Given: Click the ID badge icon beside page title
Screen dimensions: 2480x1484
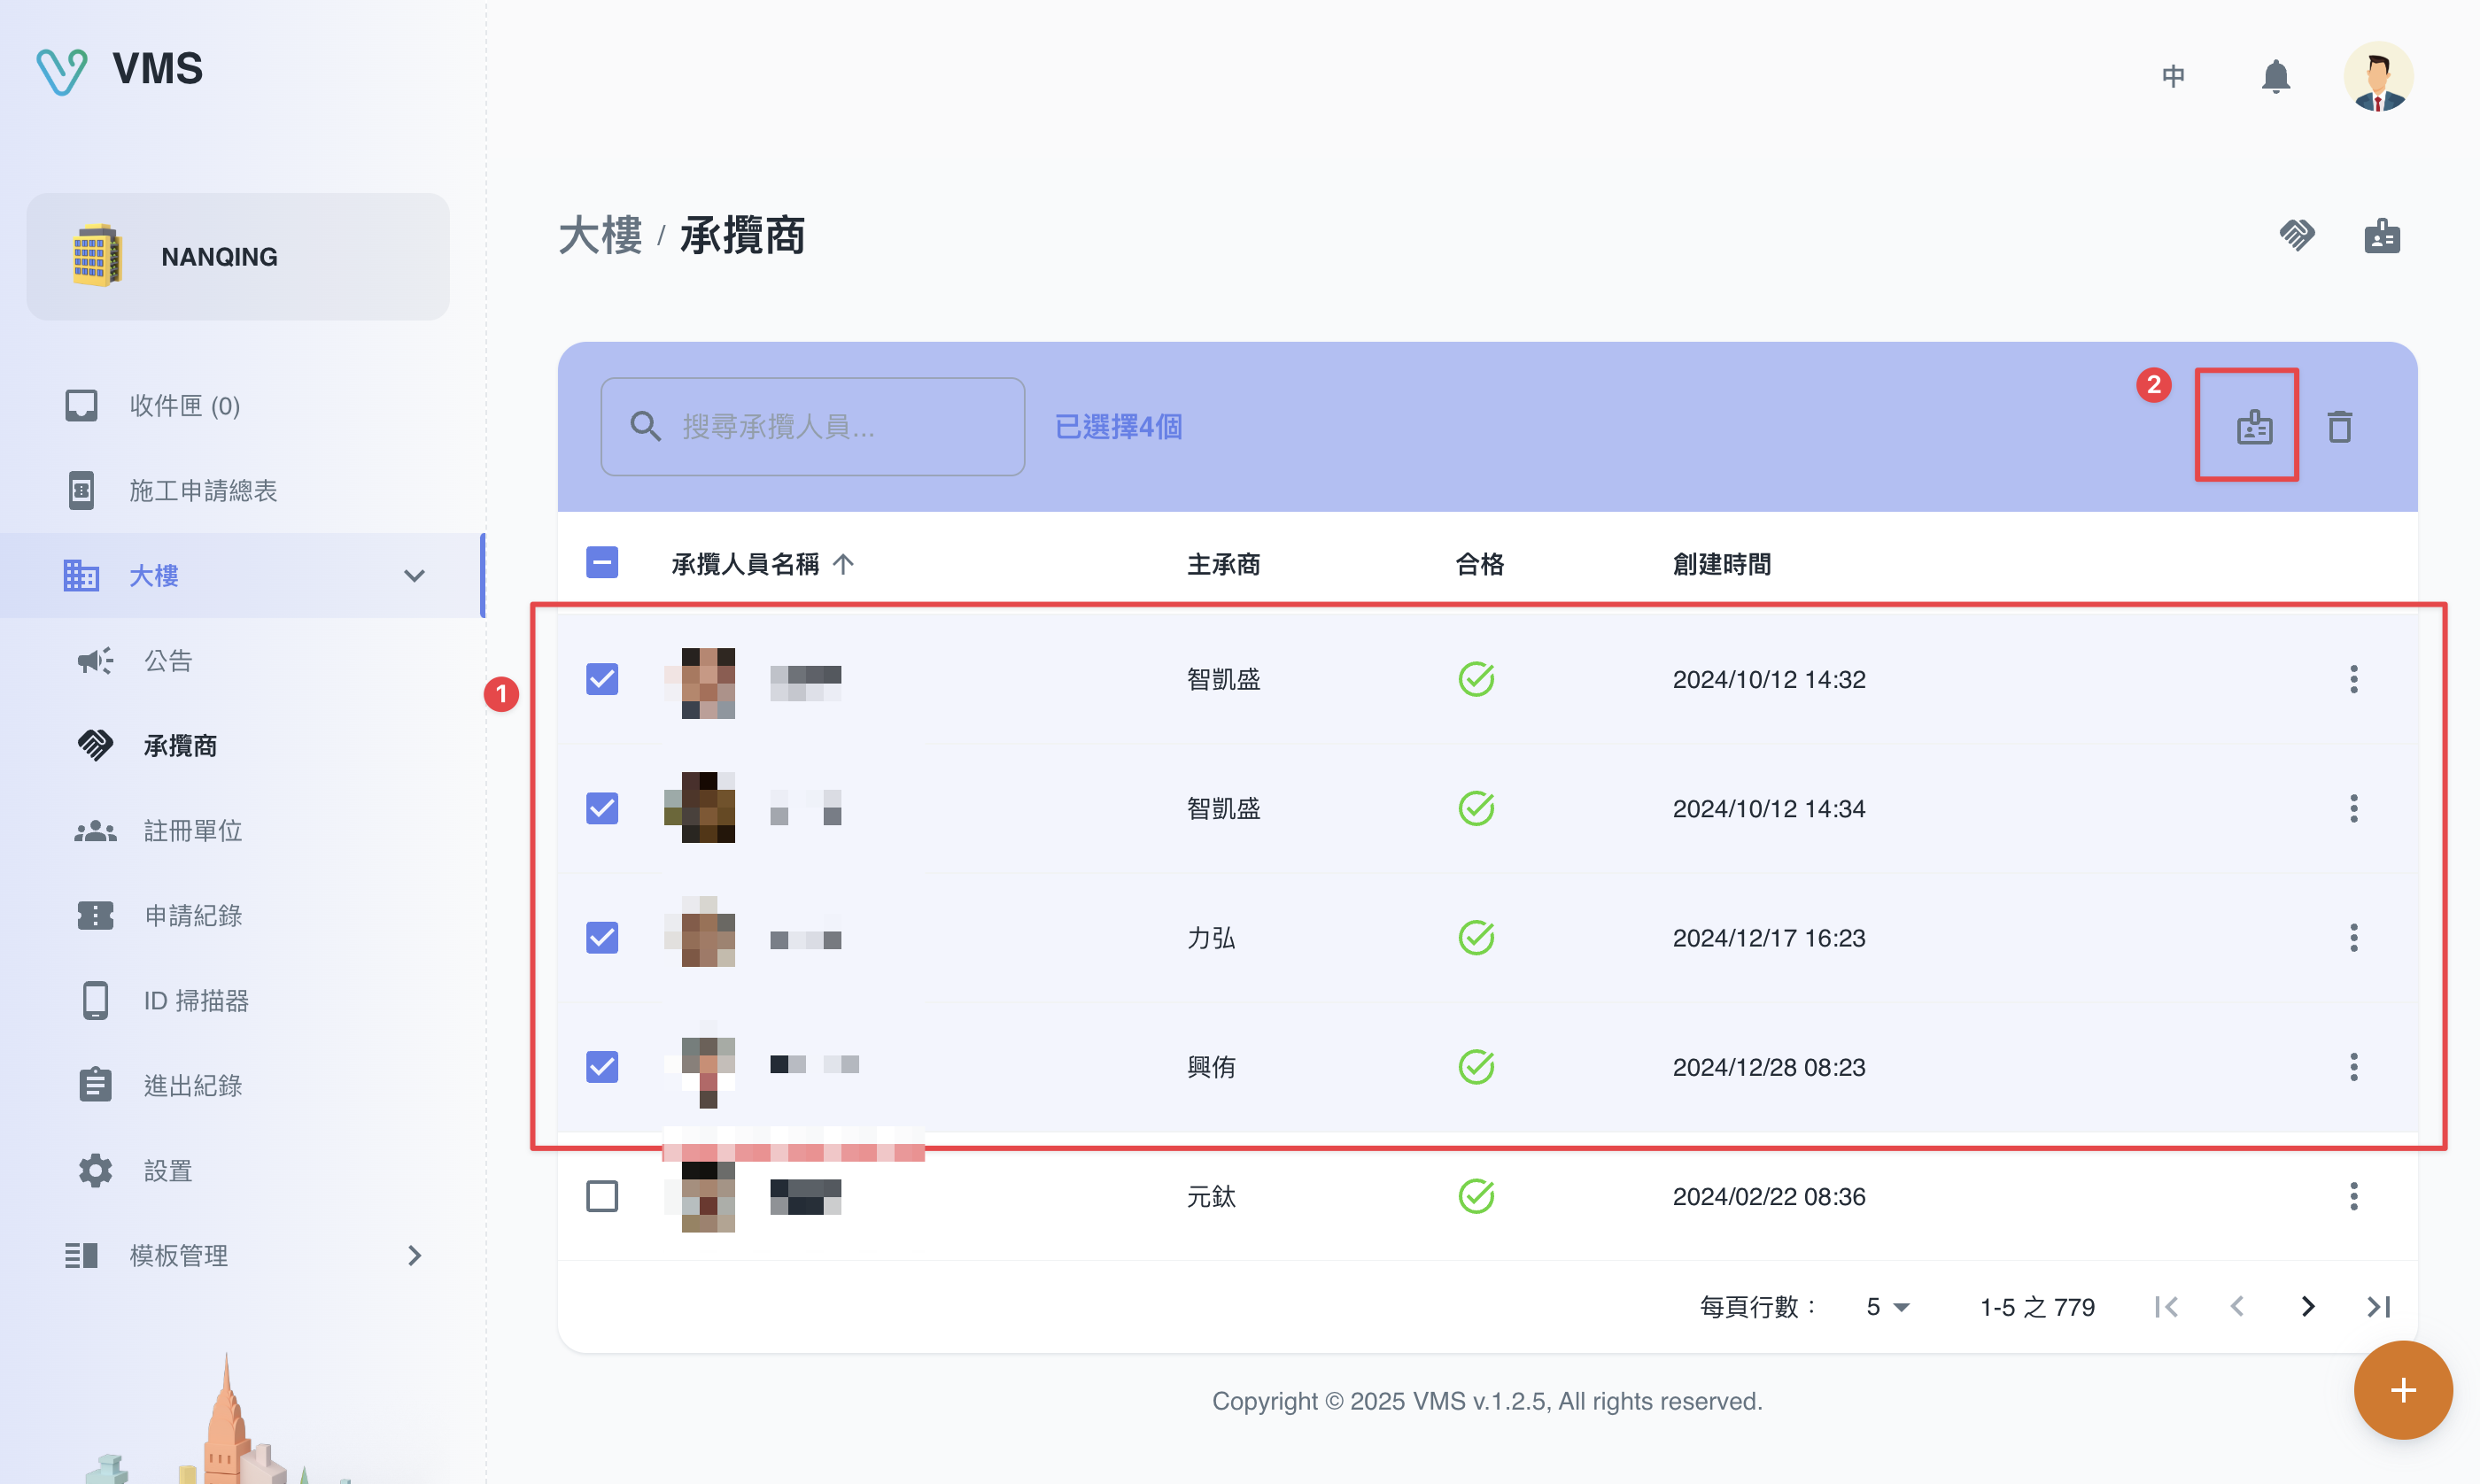Looking at the screenshot, I should tap(2382, 236).
